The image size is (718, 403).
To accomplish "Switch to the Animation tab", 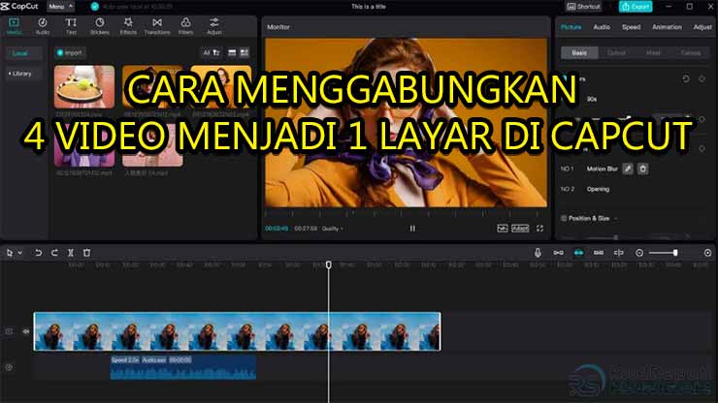I will pyautogui.click(x=667, y=27).
